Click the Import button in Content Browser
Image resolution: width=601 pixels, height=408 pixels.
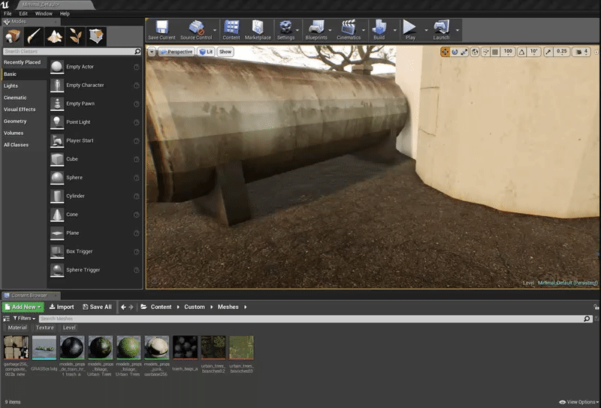tap(62, 307)
